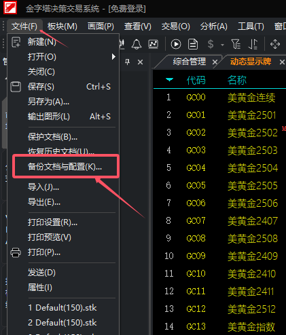Select row GC07 美黄金2407
The width and height of the screenshot is (286, 335).
[x=219, y=221]
